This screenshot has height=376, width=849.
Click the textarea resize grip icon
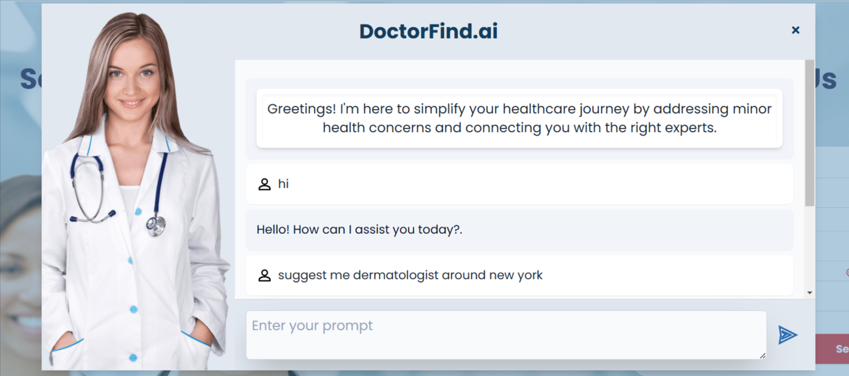pyautogui.click(x=762, y=355)
